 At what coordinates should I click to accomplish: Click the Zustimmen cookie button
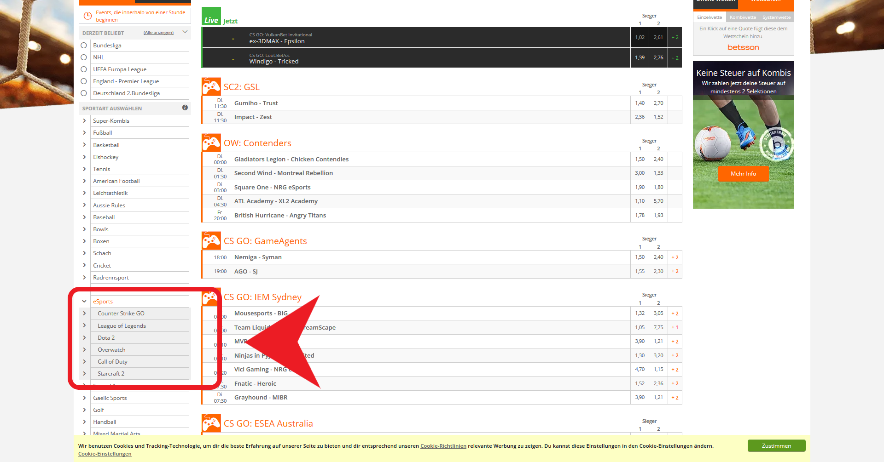776,446
